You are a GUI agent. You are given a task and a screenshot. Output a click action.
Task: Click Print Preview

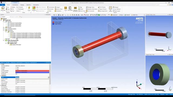(102, 7)
